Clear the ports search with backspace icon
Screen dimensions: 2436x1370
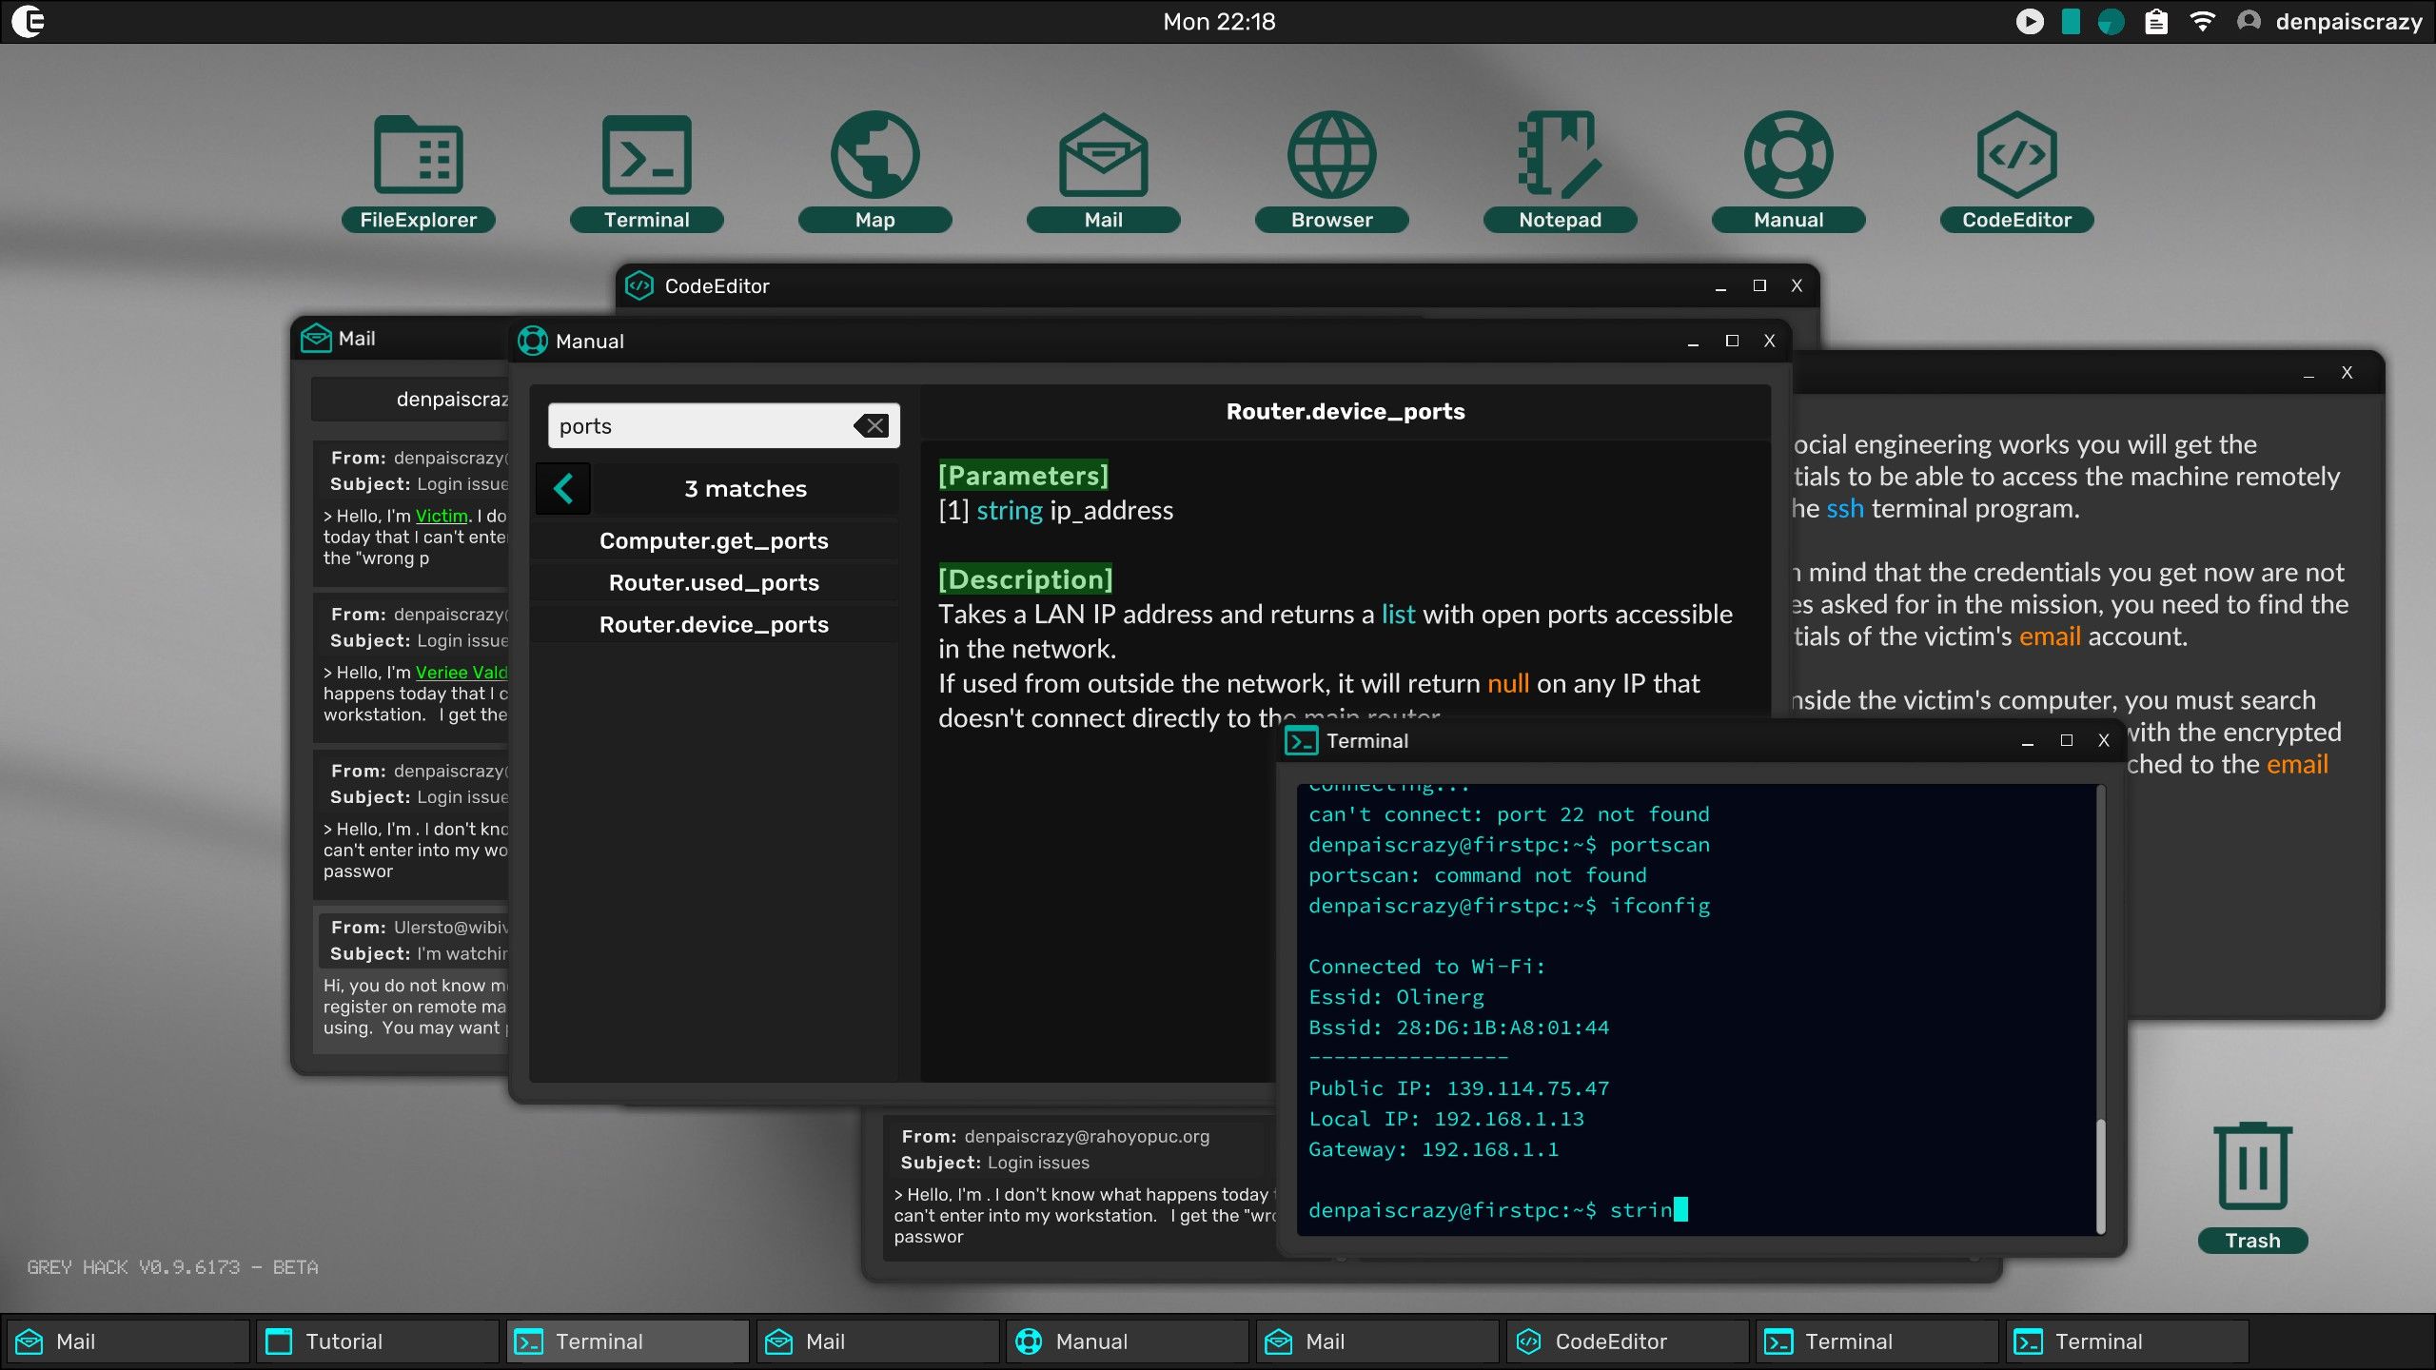point(871,426)
